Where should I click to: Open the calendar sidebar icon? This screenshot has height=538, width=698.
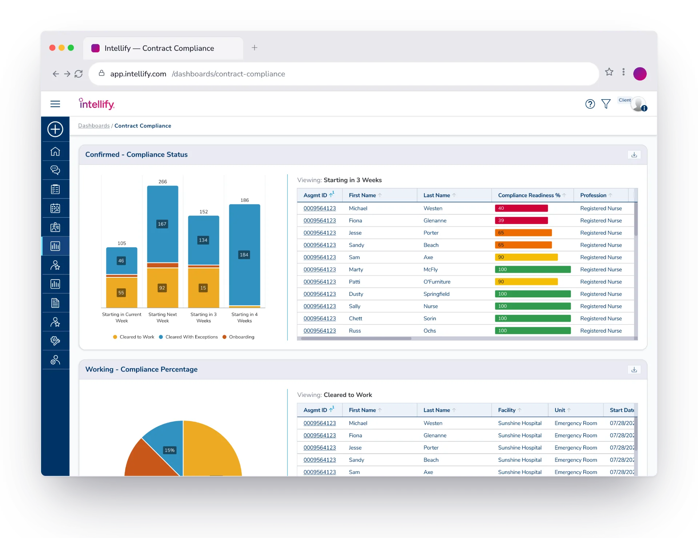55,208
